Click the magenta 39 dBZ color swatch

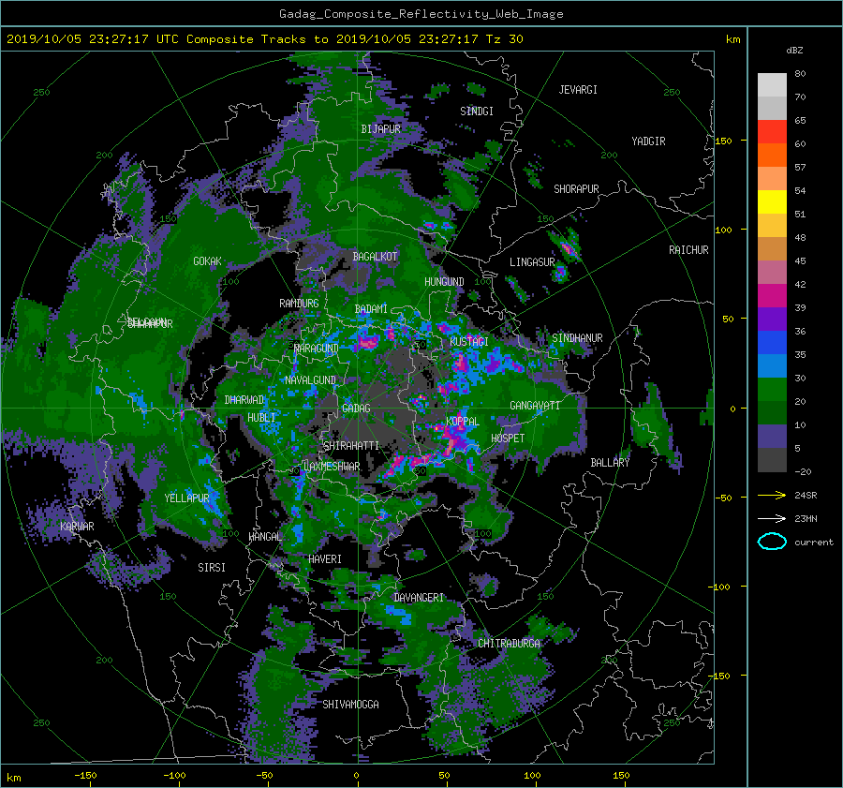772,295
